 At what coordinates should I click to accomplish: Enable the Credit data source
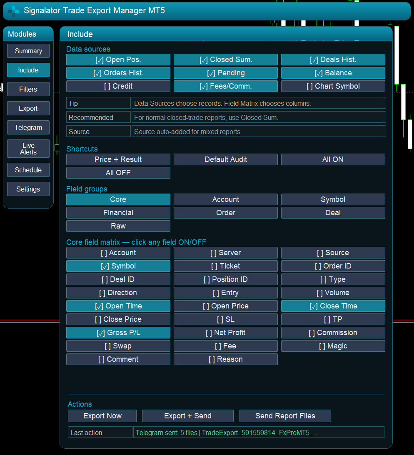(118, 86)
